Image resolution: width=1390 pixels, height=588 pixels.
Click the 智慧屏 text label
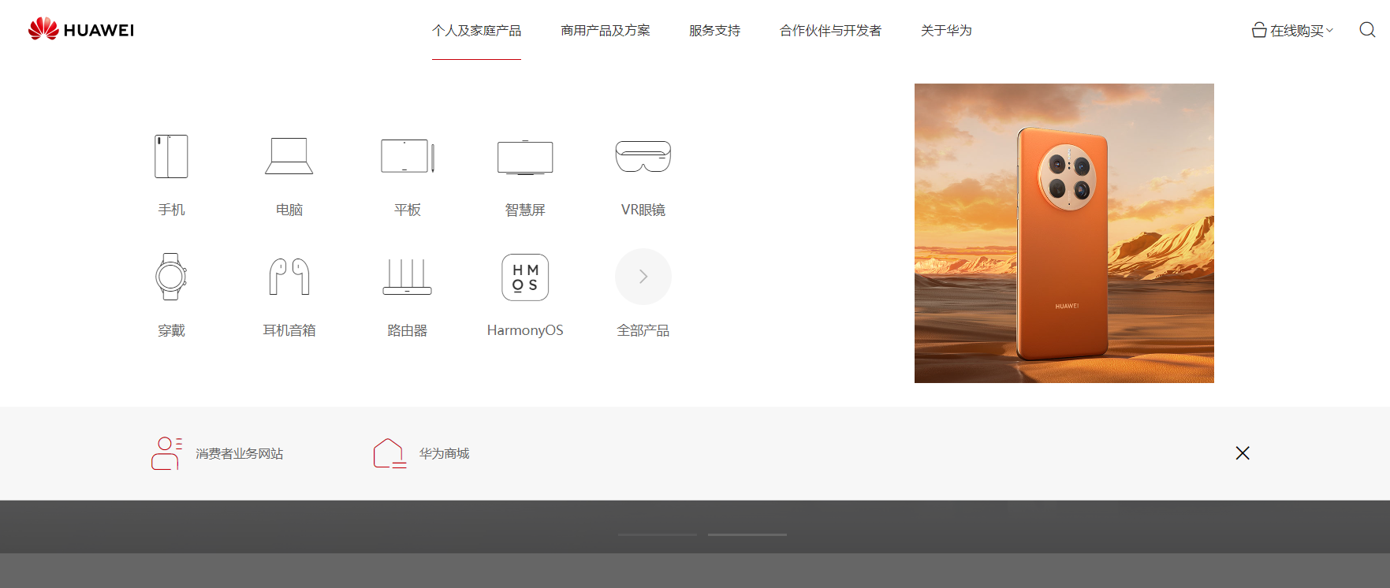[x=525, y=210]
